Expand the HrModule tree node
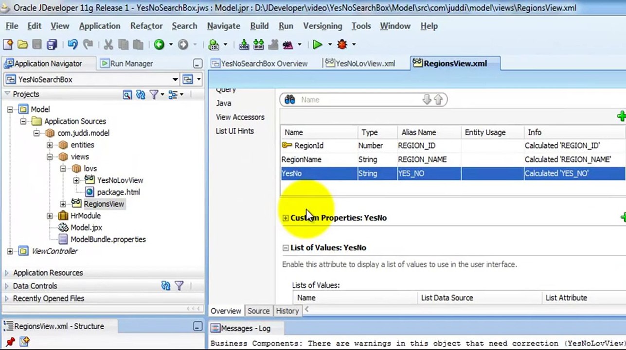626x350 pixels. (50, 216)
